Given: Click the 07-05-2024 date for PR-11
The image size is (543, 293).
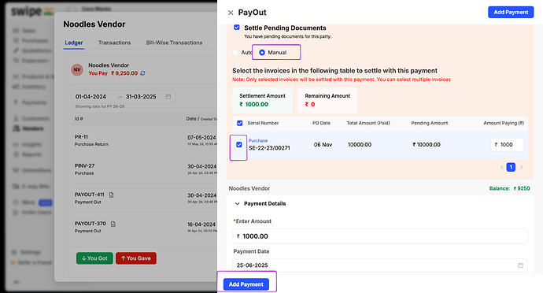Looking at the screenshot, I should click(x=201, y=138).
